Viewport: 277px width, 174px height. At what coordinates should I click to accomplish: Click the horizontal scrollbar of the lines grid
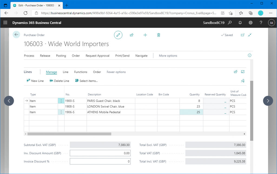[69, 134]
